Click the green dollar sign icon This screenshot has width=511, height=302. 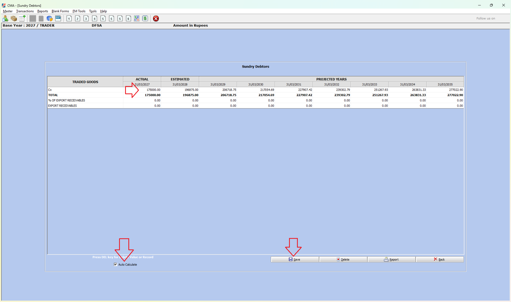tap(145, 19)
